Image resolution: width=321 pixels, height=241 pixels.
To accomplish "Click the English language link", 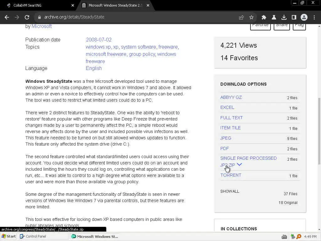I will pos(94,68).
